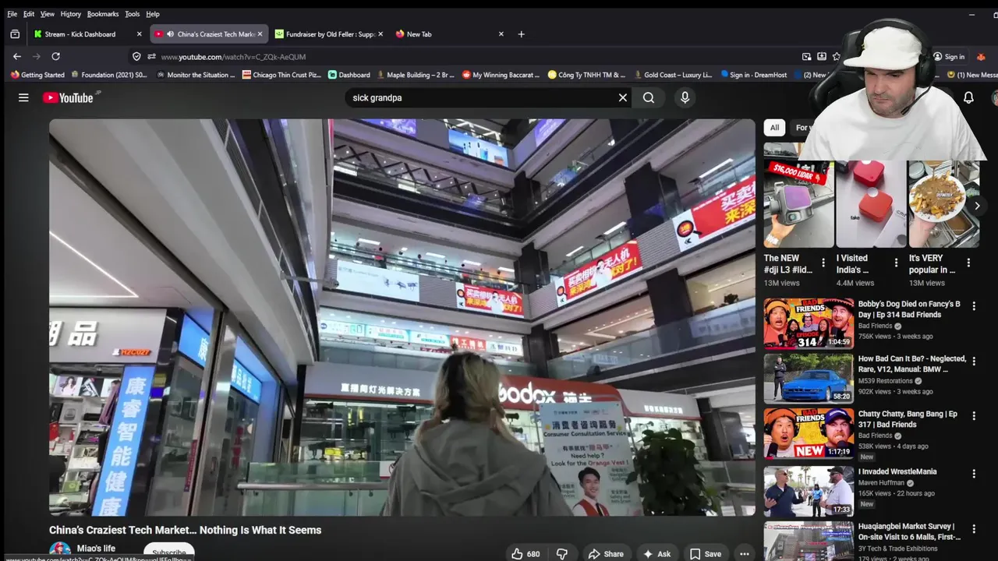The height and width of the screenshot is (561, 998).
Task: Save the video to a playlist
Action: [705, 554]
